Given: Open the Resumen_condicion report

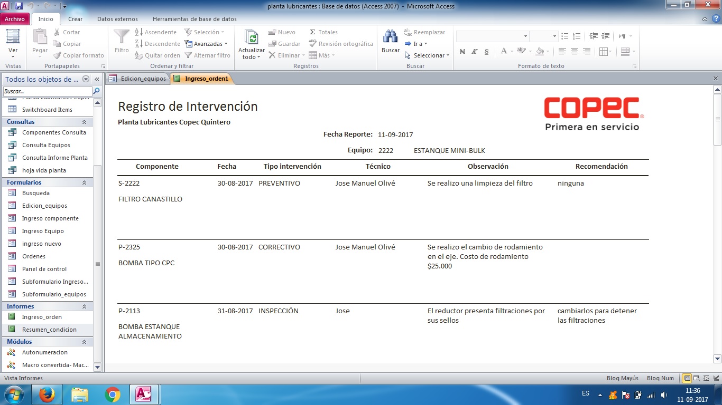Looking at the screenshot, I should click(x=47, y=330).
